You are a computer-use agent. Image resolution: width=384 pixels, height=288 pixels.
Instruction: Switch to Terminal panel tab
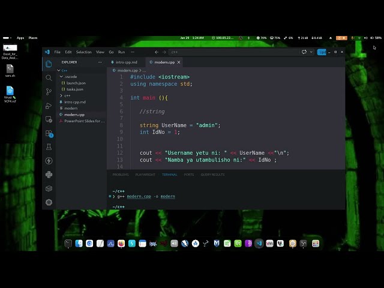(x=169, y=175)
